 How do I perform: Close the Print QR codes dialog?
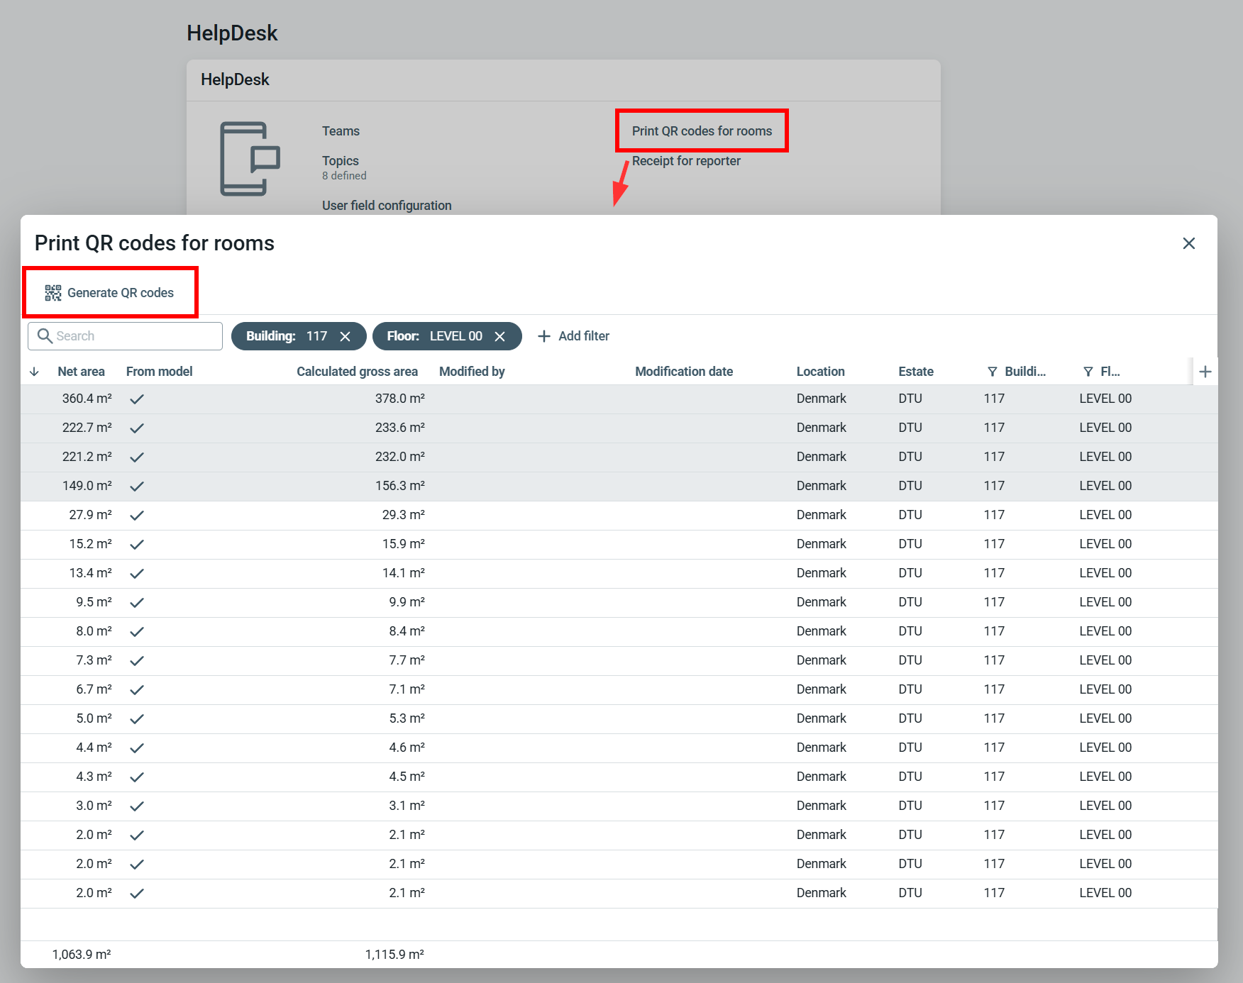tap(1189, 243)
